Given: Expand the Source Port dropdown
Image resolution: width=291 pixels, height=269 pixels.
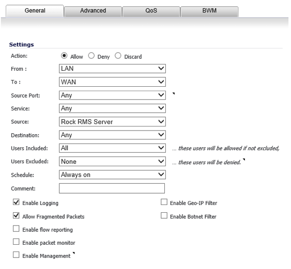Looking at the screenshot, I should pyautogui.click(x=112, y=95).
